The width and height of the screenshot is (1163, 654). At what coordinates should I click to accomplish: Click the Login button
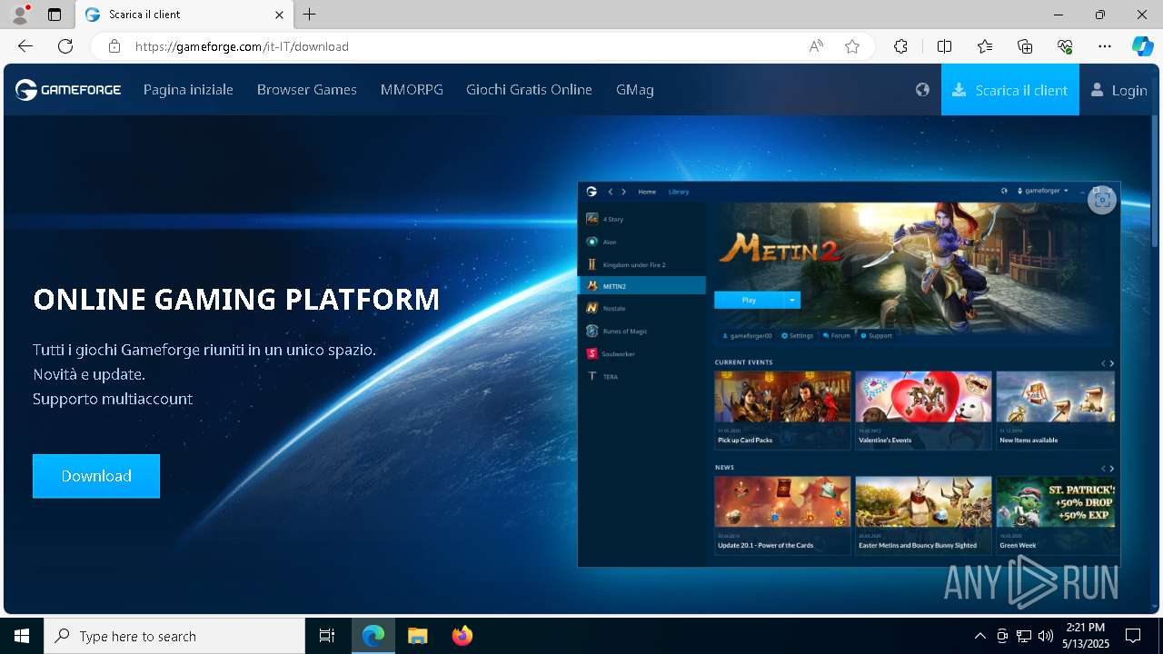point(1118,89)
